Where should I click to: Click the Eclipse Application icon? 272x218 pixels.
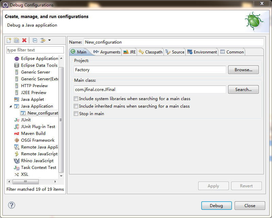coord(17,59)
